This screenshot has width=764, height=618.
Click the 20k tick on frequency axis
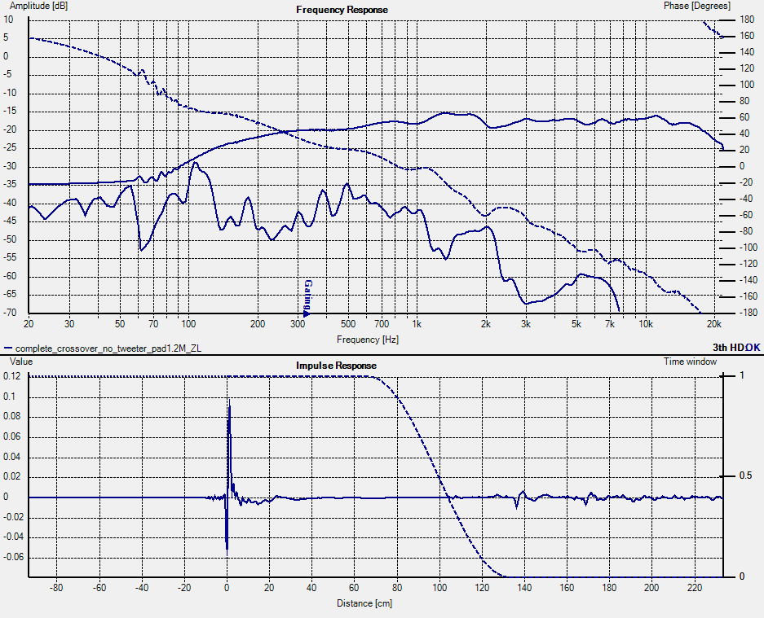tap(713, 324)
